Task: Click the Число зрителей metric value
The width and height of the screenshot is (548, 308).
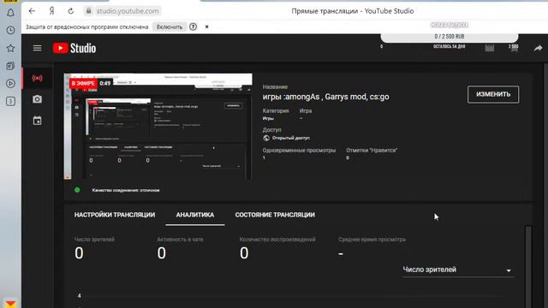Action: coord(79,253)
